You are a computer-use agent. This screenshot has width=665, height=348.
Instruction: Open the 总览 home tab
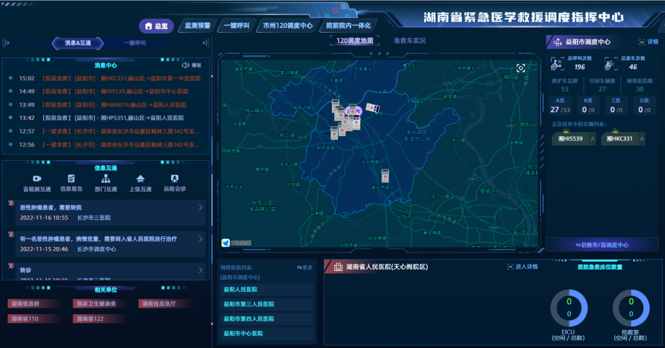156,26
